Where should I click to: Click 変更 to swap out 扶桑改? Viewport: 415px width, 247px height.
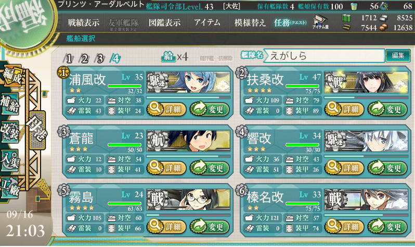coord(387,109)
